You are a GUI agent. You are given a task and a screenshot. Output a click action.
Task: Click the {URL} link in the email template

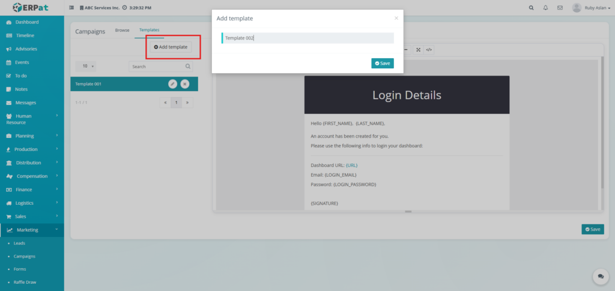[351, 165]
